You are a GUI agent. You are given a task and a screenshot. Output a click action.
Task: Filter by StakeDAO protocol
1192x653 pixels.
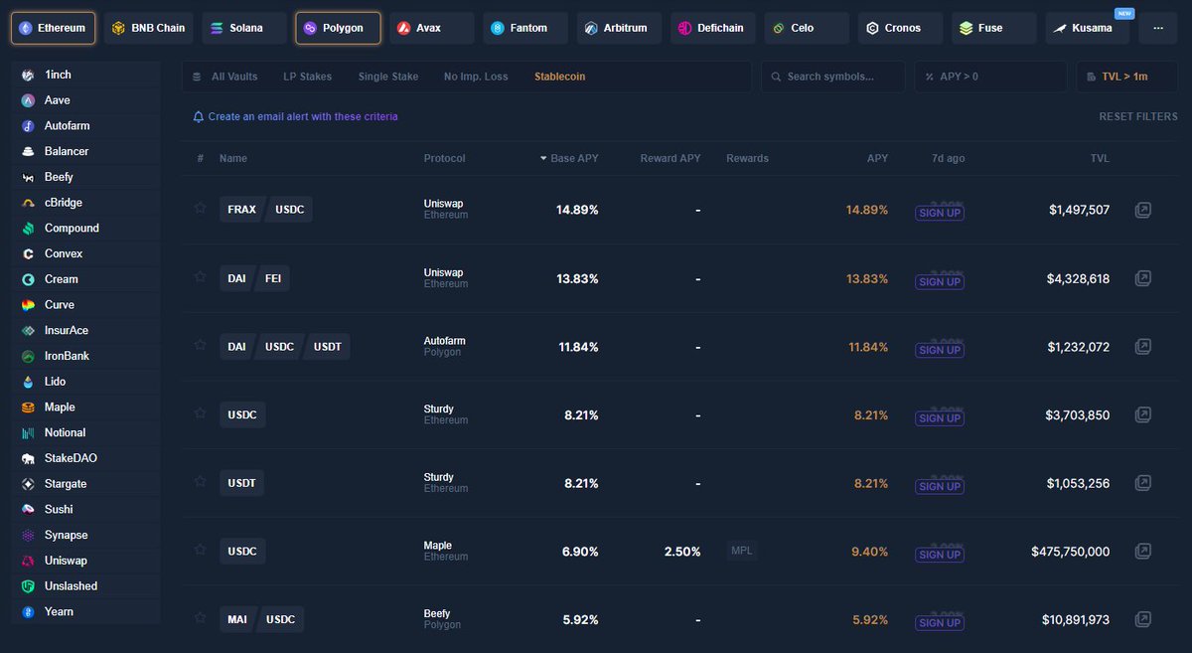click(85, 458)
